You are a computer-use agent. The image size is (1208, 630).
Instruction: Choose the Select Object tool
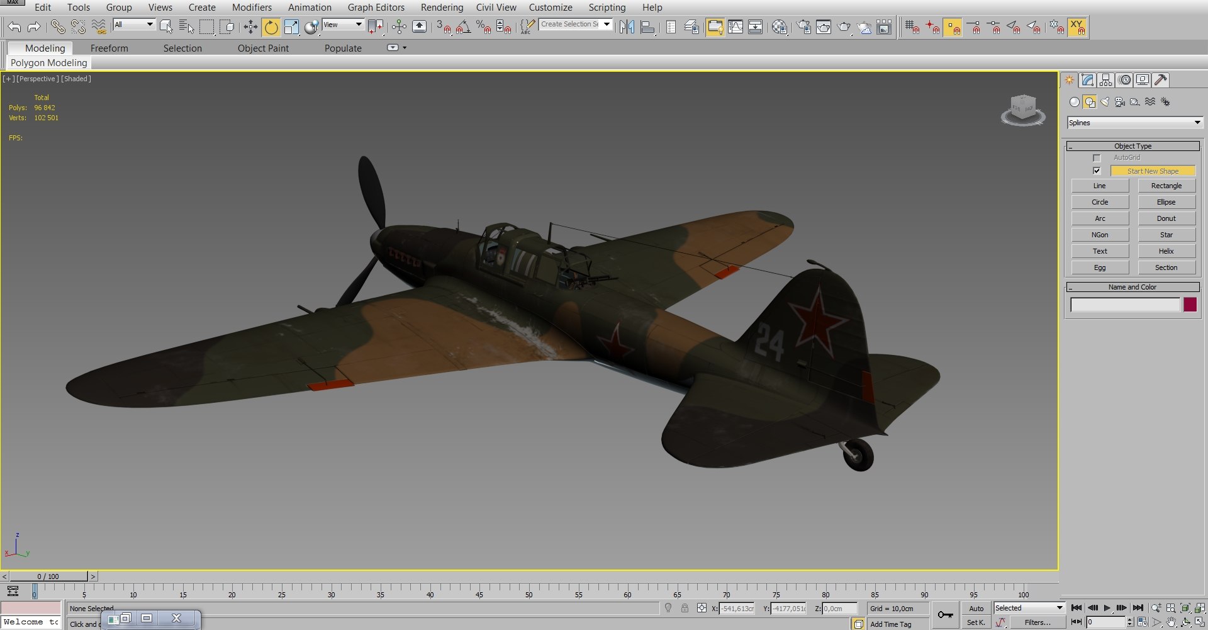(x=166, y=26)
